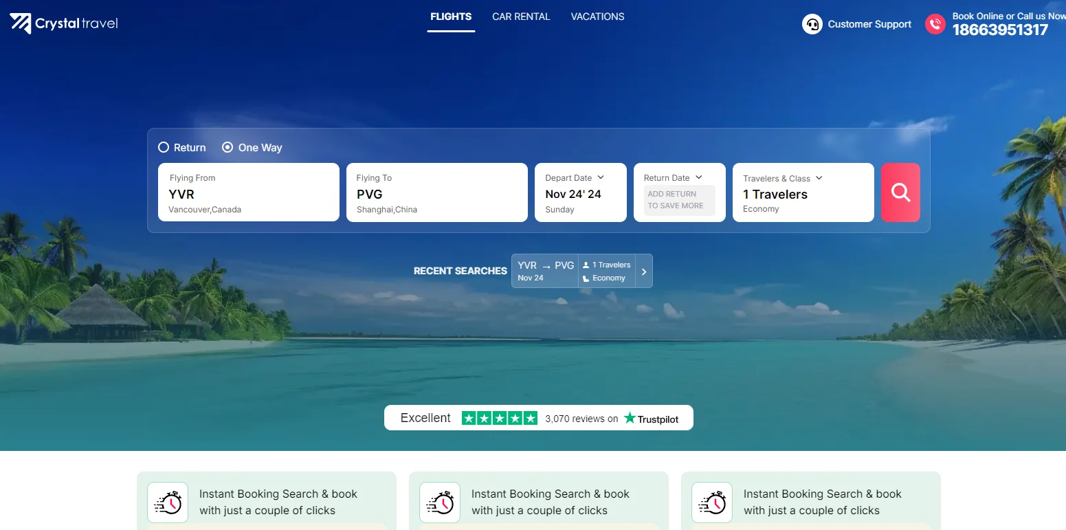Select the One Way radio button
Viewport: 1066px width, 530px height.
click(227, 147)
